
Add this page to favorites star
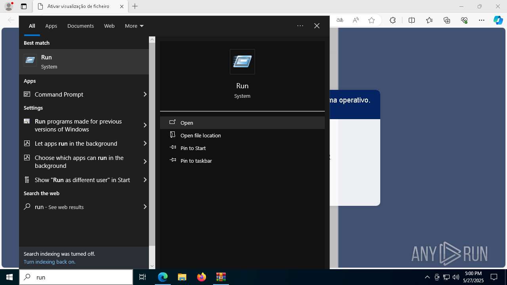click(x=372, y=20)
